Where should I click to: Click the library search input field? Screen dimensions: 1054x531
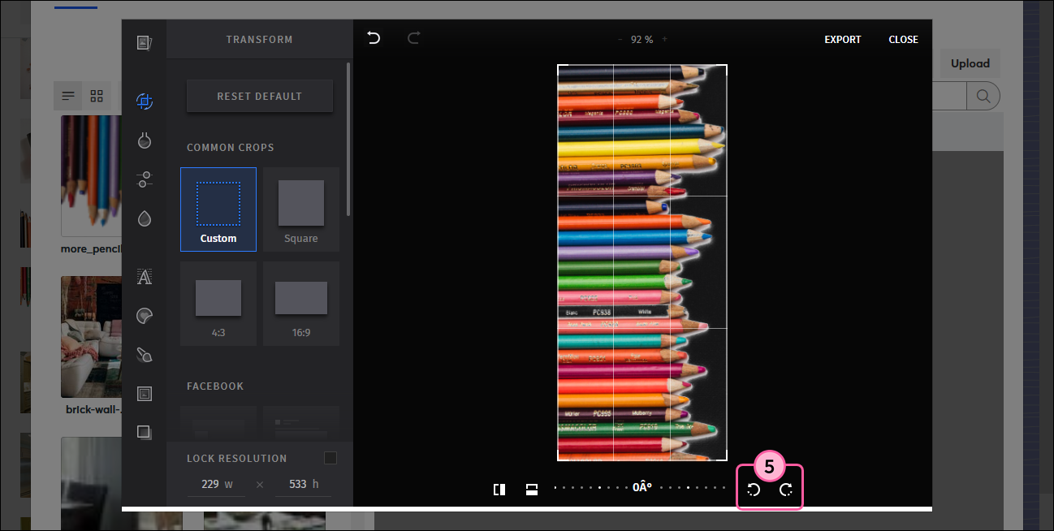(949, 96)
